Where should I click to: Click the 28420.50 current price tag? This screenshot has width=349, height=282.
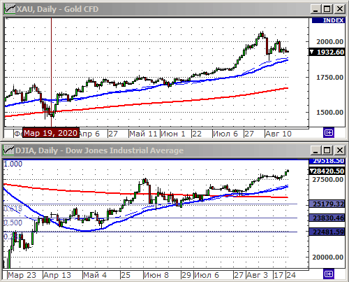(x=327, y=171)
